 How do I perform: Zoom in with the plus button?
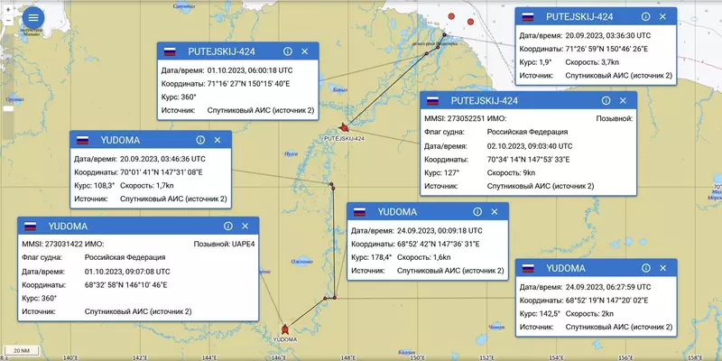(8, 10)
